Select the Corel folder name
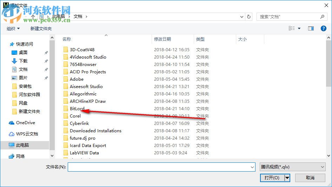The width and height of the screenshot is (332, 187). tap(75, 116)
